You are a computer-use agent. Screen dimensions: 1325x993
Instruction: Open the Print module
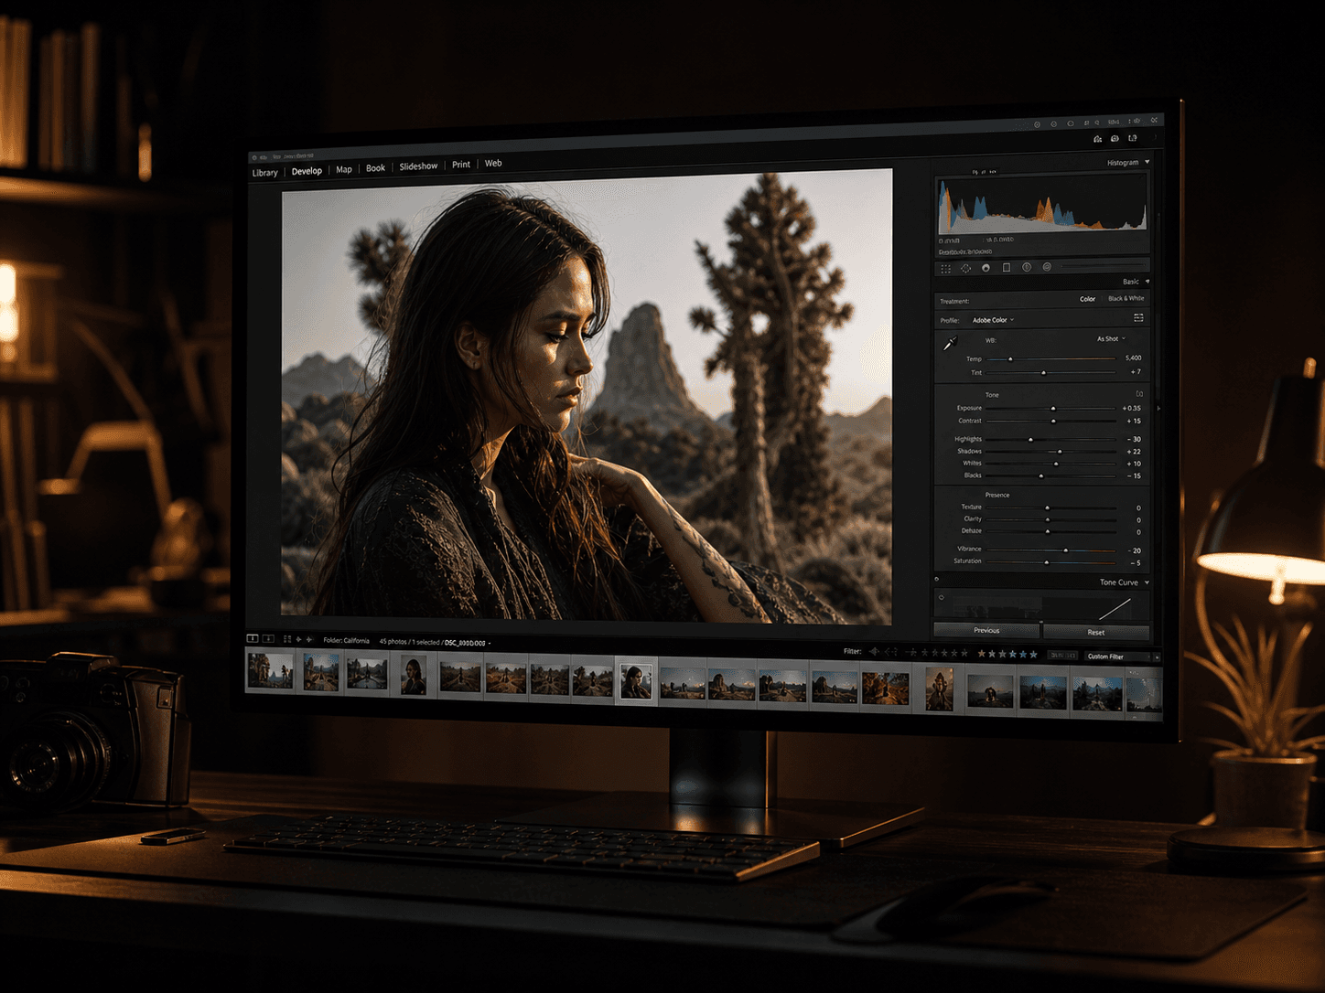point(461,165)
